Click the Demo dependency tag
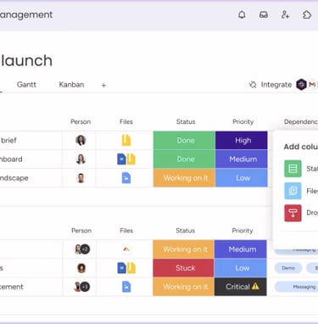Image resolution: width=318 pixels, height=324 pixels. pyautogui.click(x=288, y=268)
